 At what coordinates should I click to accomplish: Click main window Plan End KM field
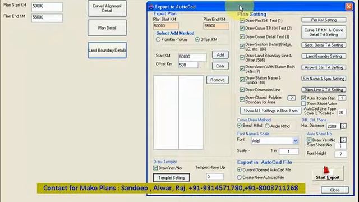[47, 18]
